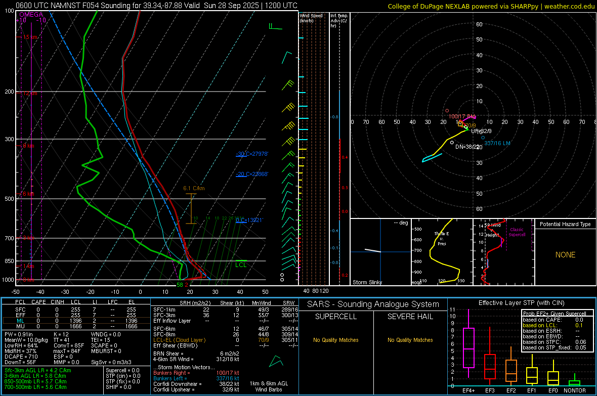Viewport: 597px width, 396px height.
Task: Click the red Bunkers right-mover circle on hodograph
Action: [447, 111]
